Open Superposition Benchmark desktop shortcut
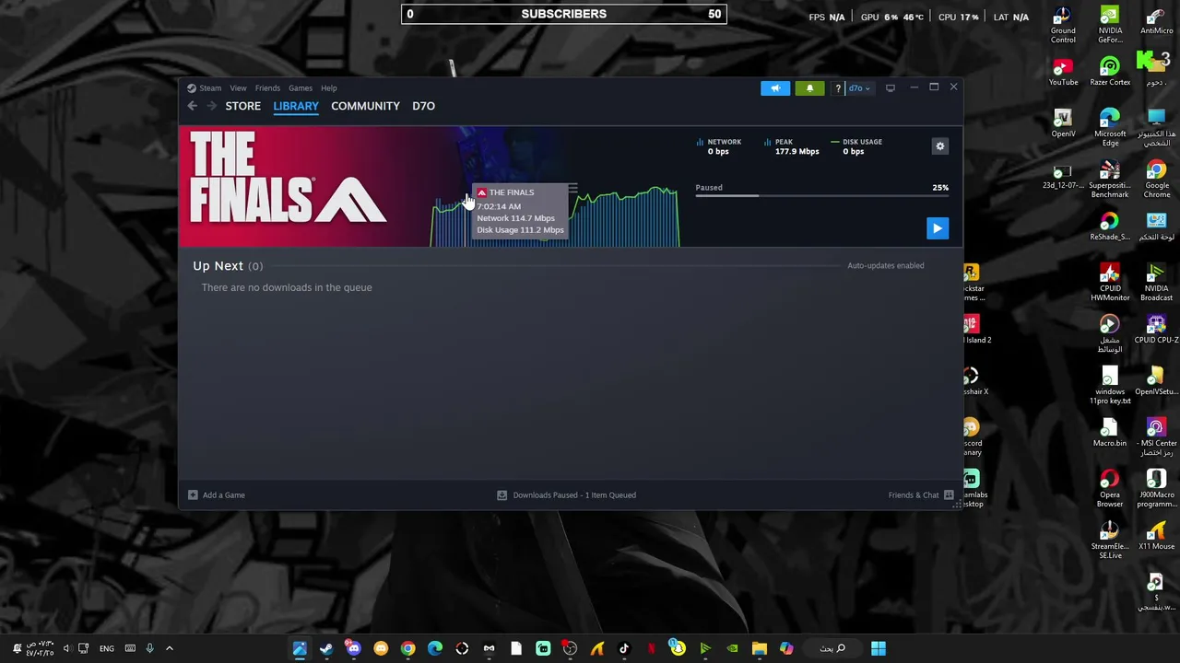The height and width of the screenshot is (663, 1180). point(1110,180)
